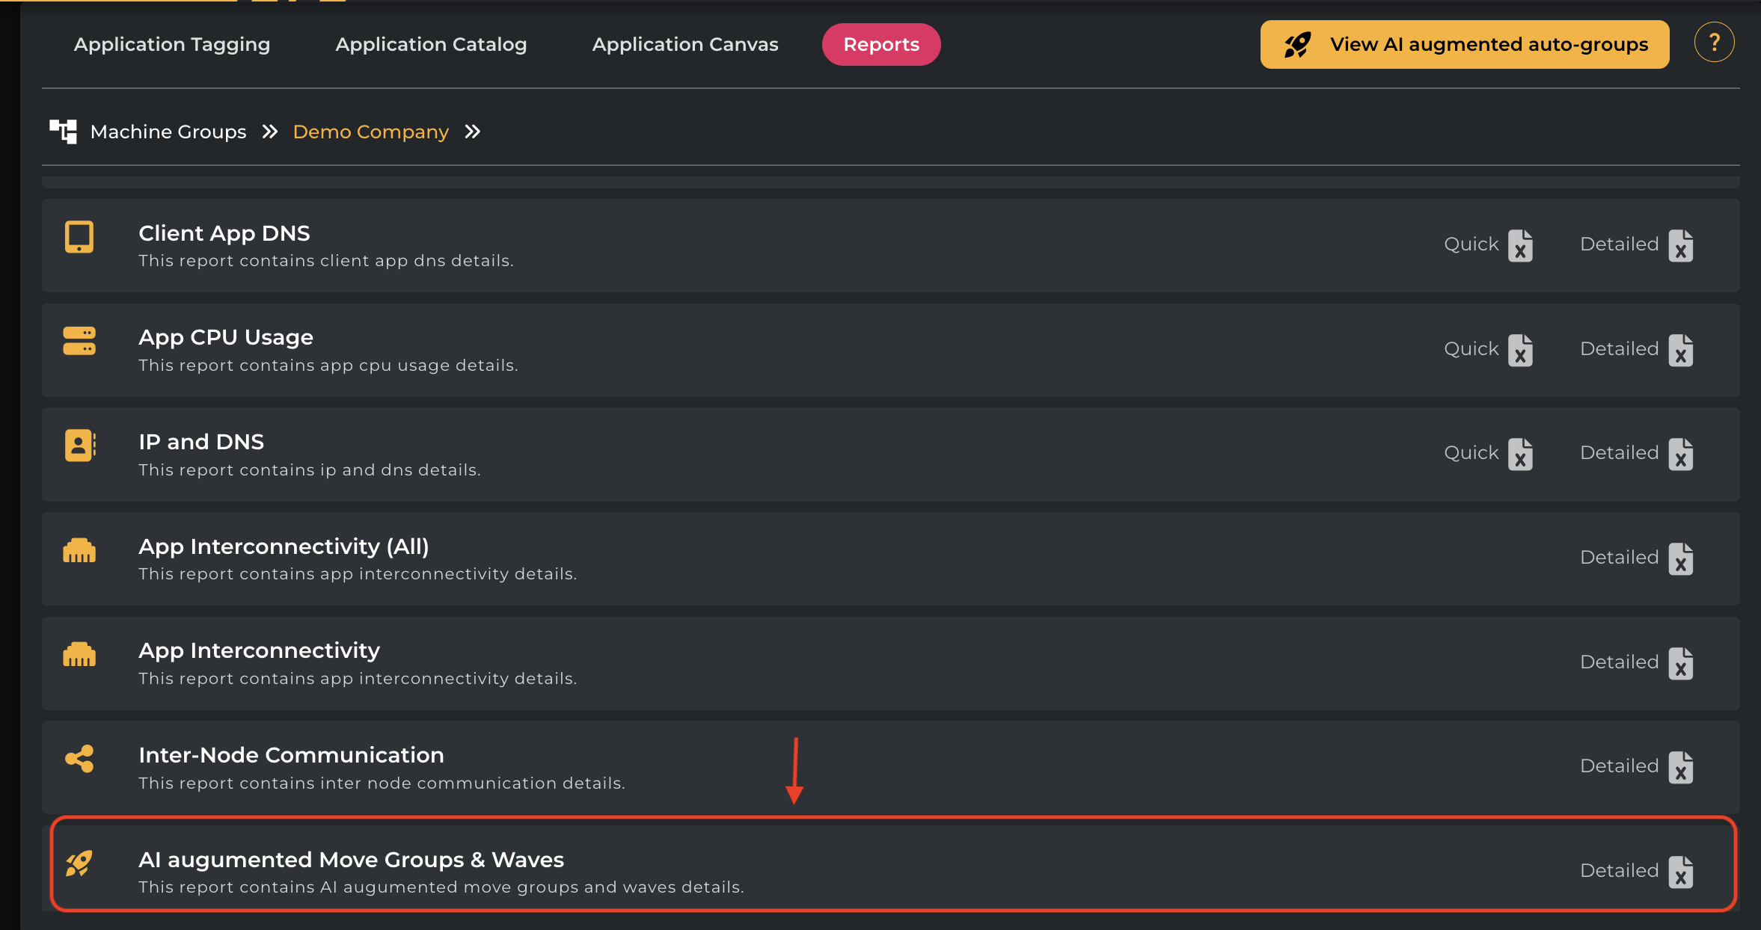This screenshot has width=1761, height=930.
Task: Click 'AI augumented move groups and waves details' description
Action: [x=441, y=887]
